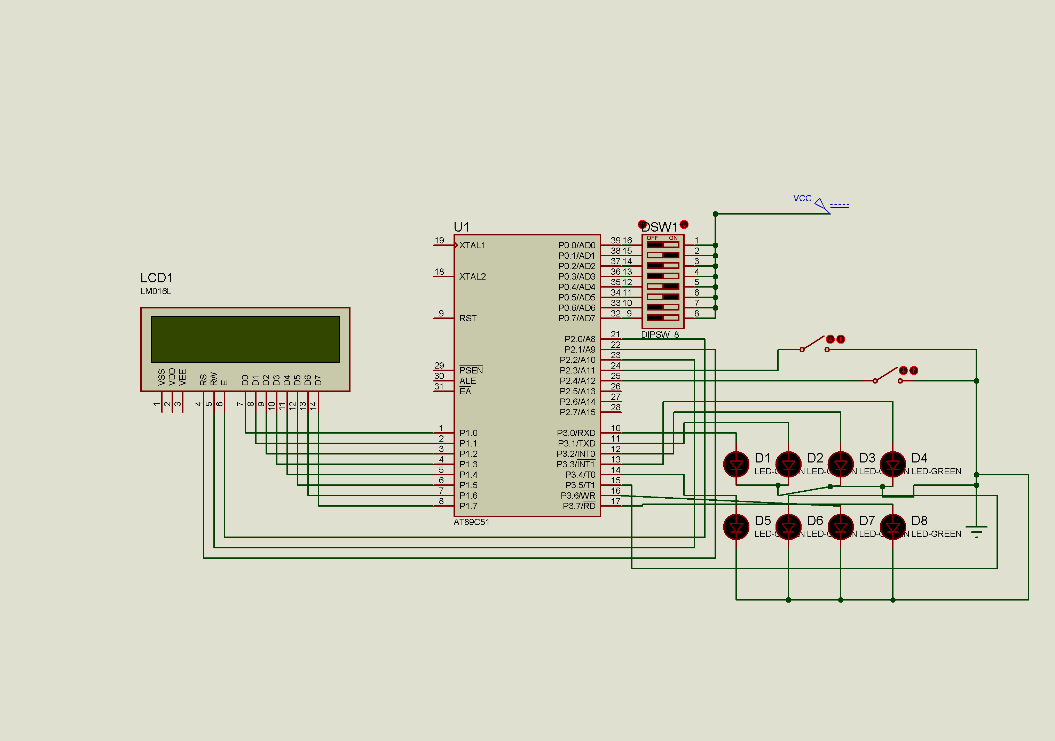Click the RST pin label
This screenshot has width=1055, height=741.
(468, 318)
